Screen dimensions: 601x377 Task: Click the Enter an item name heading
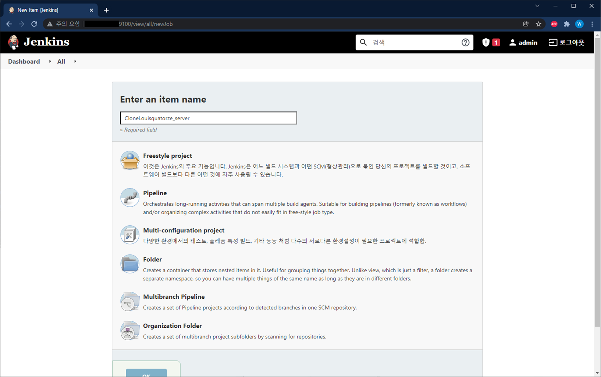(163, 99)
